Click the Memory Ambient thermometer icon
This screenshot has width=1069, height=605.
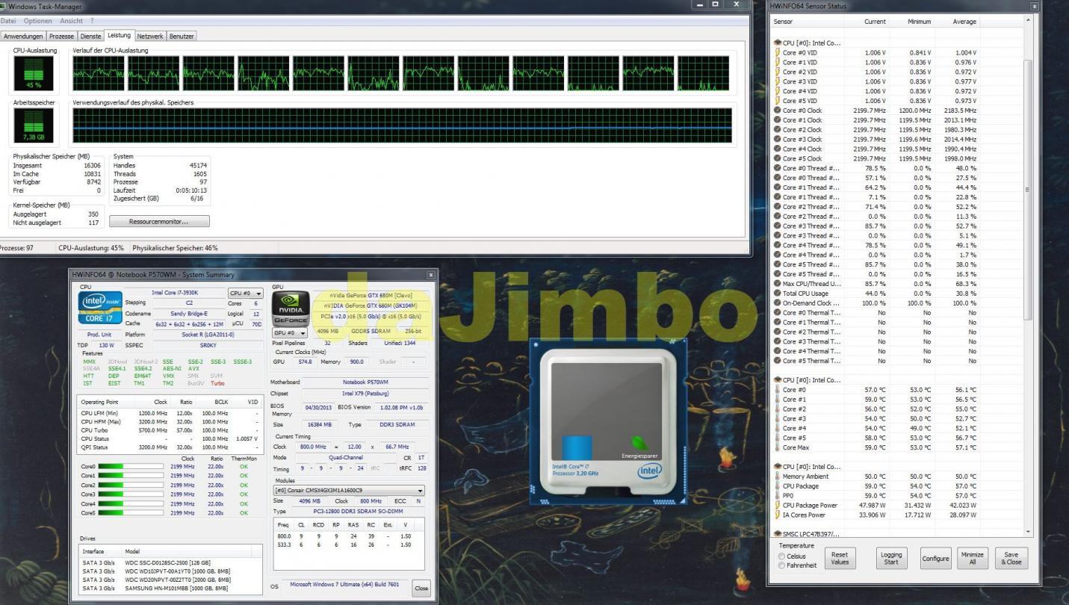pyautogui.click(x=778, y=477)
